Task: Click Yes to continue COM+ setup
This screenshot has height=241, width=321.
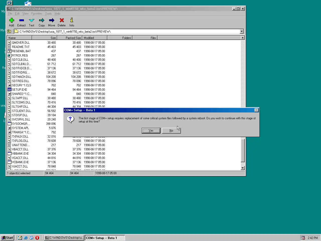Action: [151, 131]
